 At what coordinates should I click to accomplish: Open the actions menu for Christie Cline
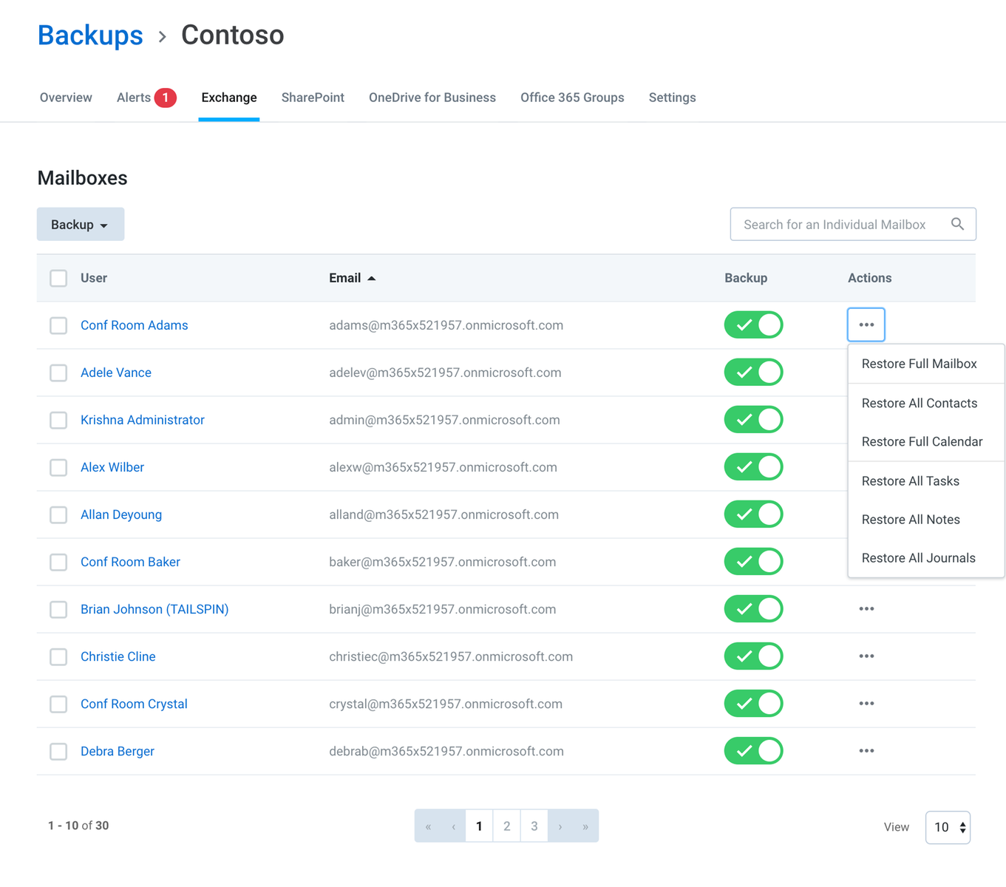866,656
